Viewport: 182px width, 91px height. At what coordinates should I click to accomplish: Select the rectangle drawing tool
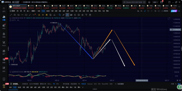26,15
